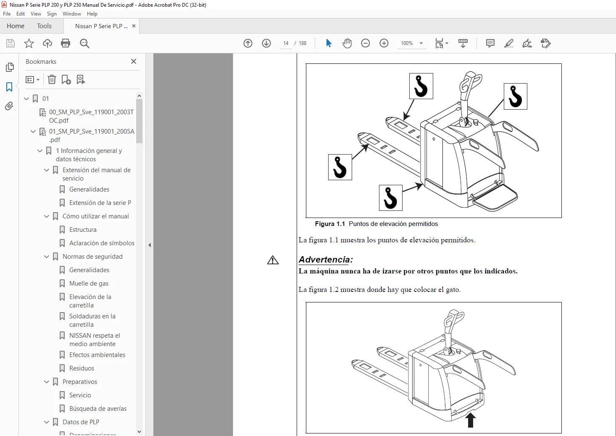
Task: Open the Find text search tool
Action: [x=84, y=43]
